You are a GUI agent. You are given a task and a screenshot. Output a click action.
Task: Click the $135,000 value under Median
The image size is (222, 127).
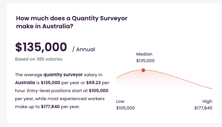tap(145, 61)
